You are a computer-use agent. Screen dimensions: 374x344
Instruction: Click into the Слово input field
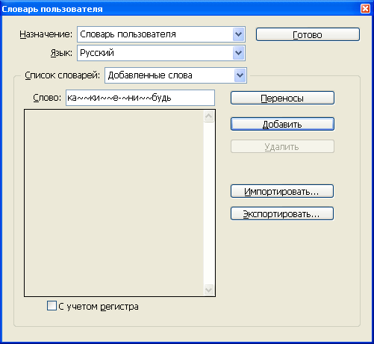coord(140,98)
